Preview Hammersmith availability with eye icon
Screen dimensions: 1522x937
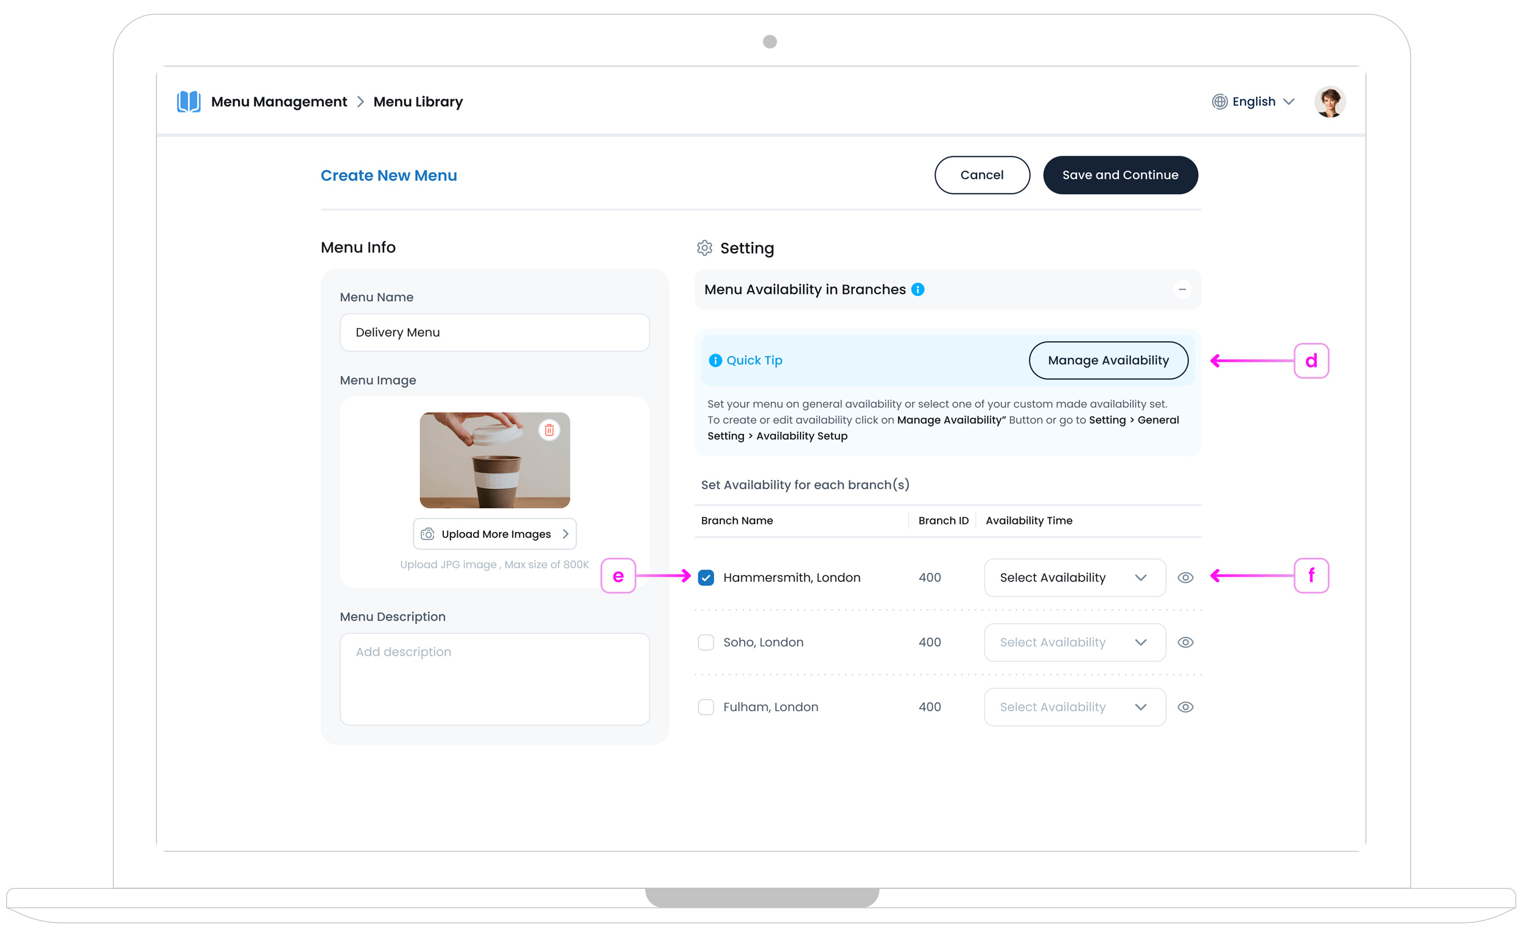coord(1185,577)
